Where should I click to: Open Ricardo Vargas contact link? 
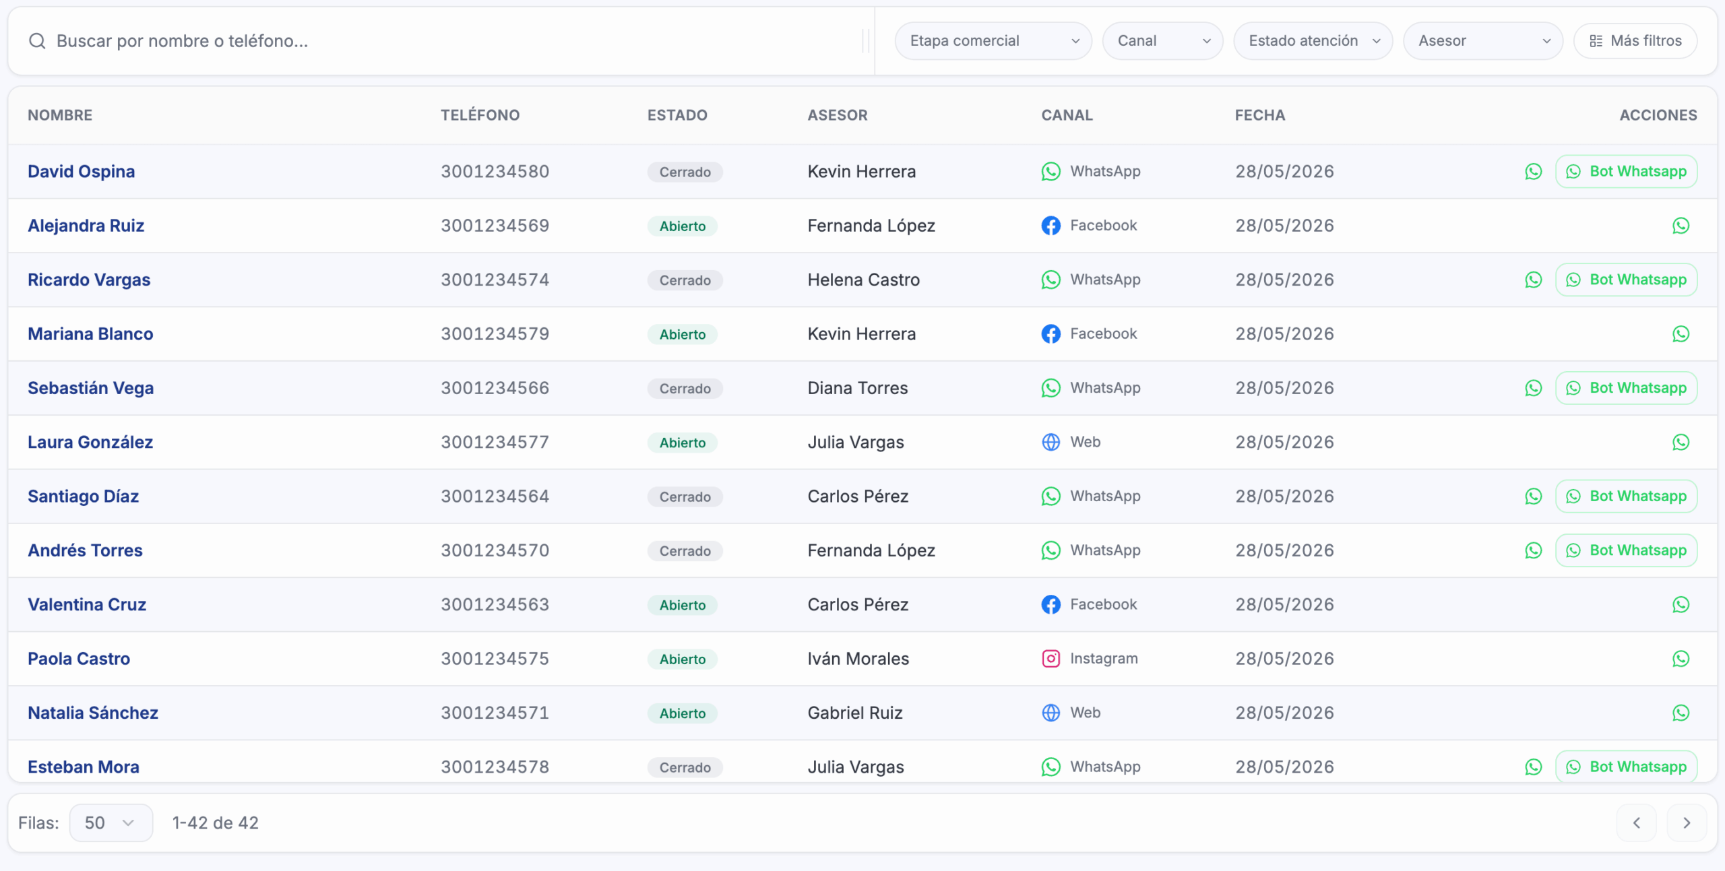89,280
